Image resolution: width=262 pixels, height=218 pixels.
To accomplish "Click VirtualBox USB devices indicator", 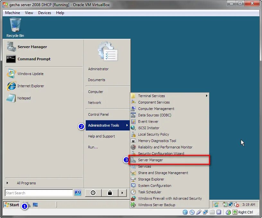I will click(199, 212).
